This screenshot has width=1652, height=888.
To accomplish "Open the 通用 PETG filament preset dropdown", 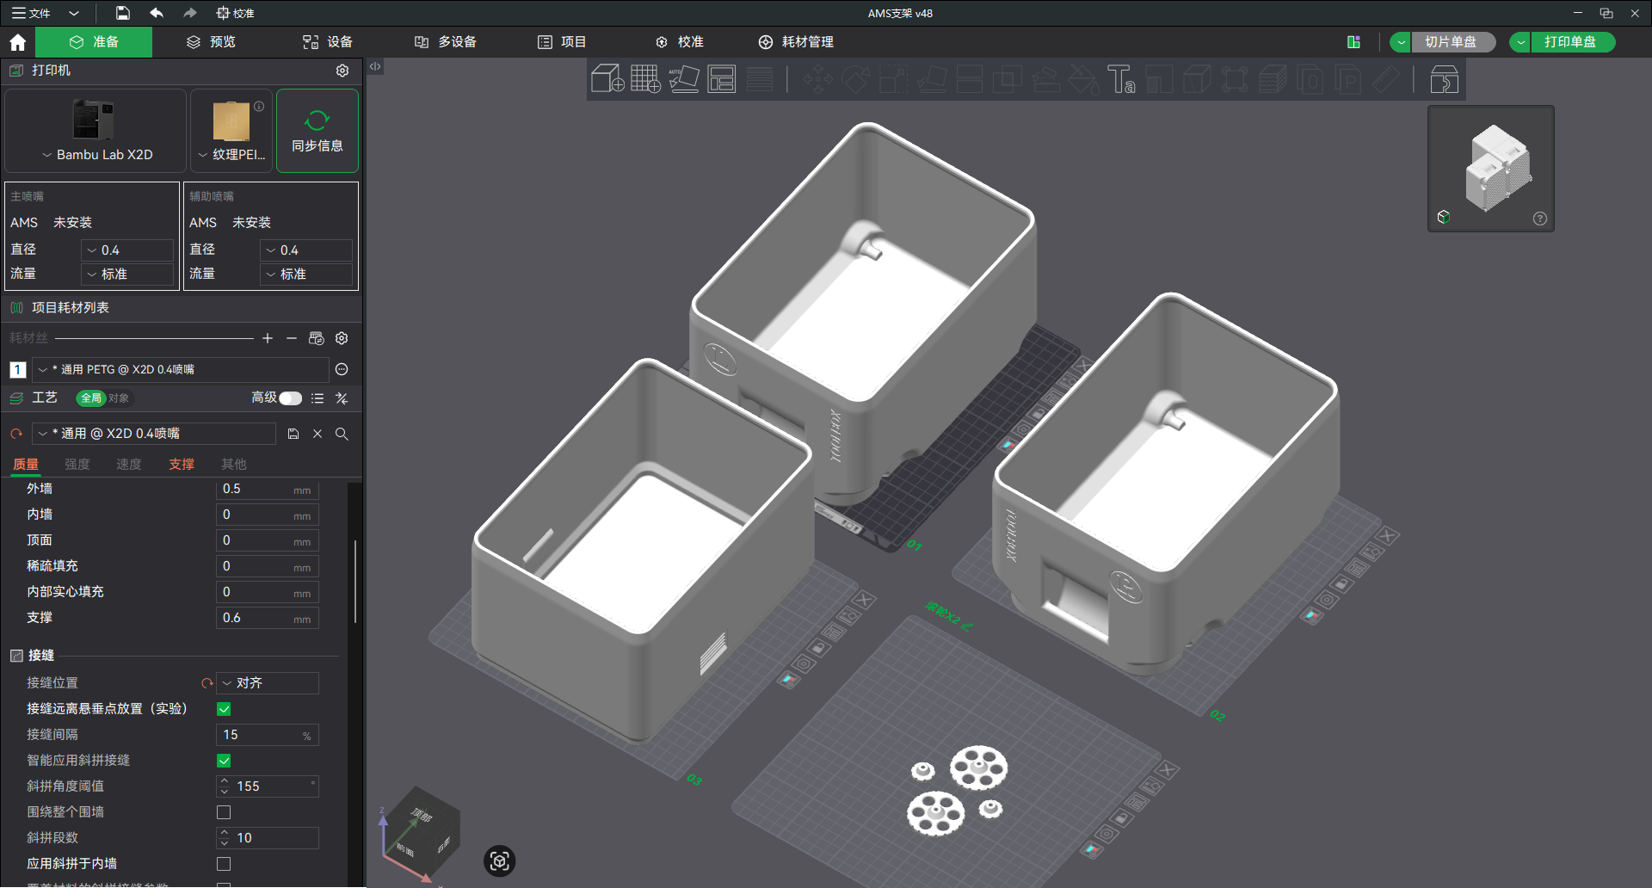I will pyautogui.click(x=181, y=369).
